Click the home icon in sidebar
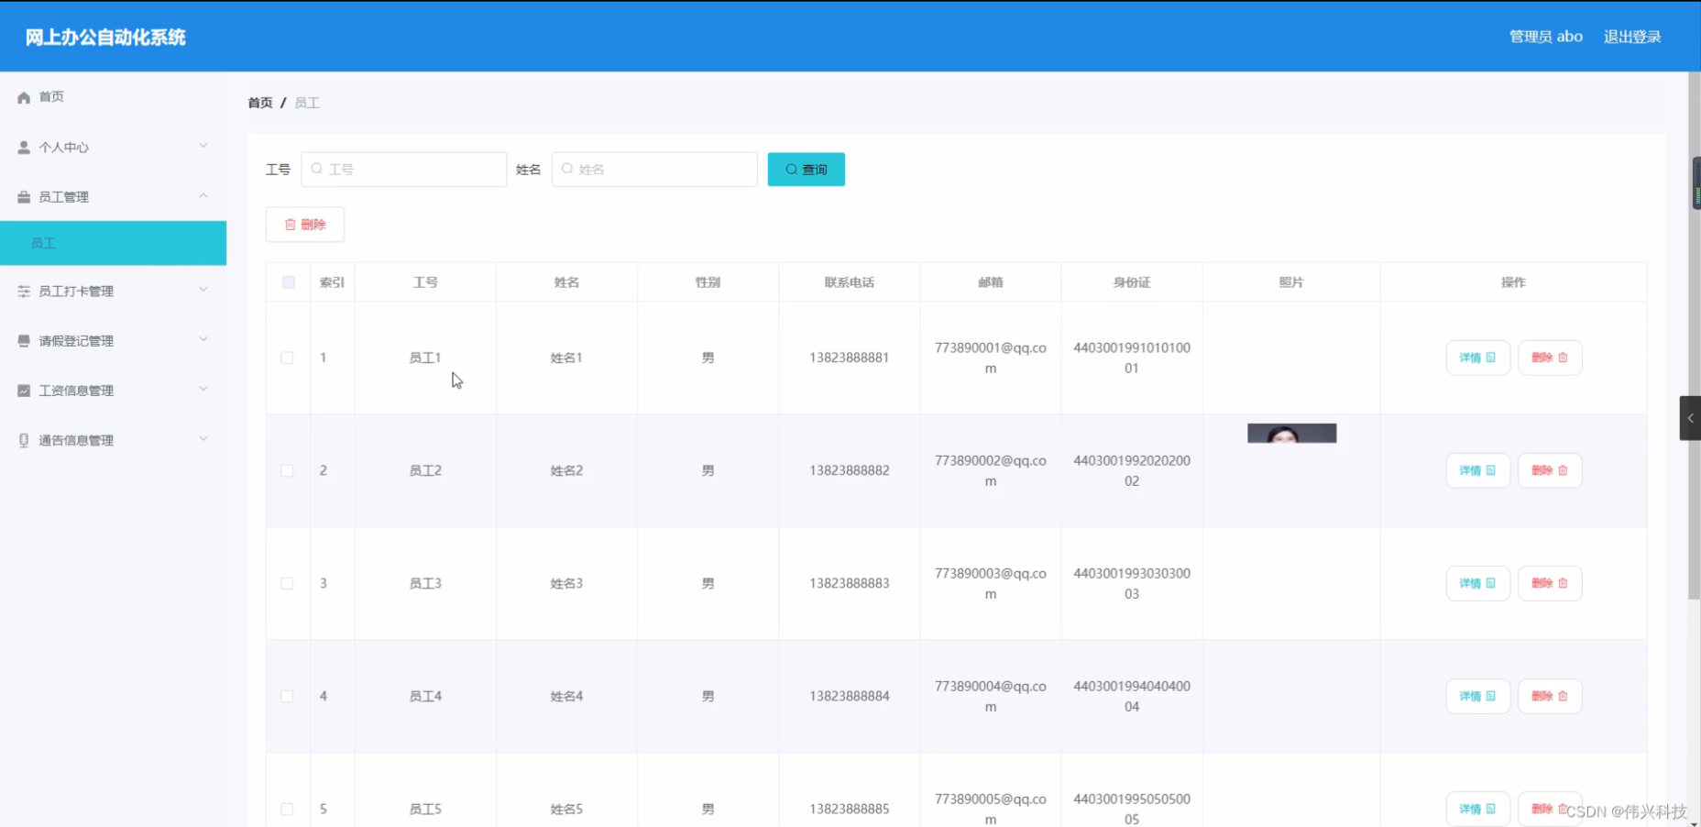 tap(24, 97)
